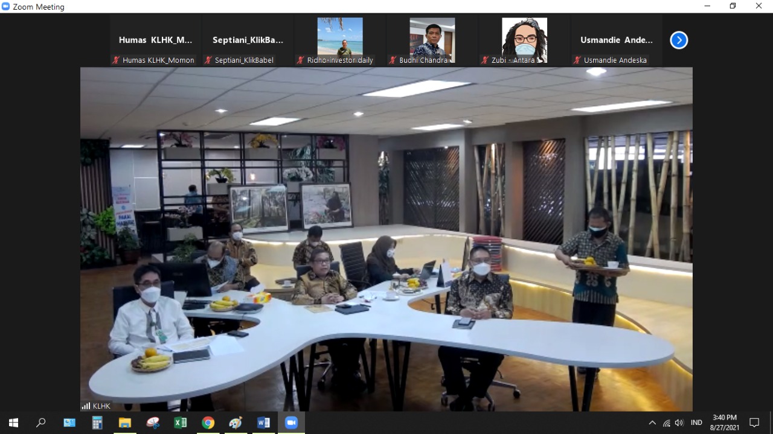Switch to Excel from the taskbar
Viewport: 773px width, 434px height.
pos(181,423)
